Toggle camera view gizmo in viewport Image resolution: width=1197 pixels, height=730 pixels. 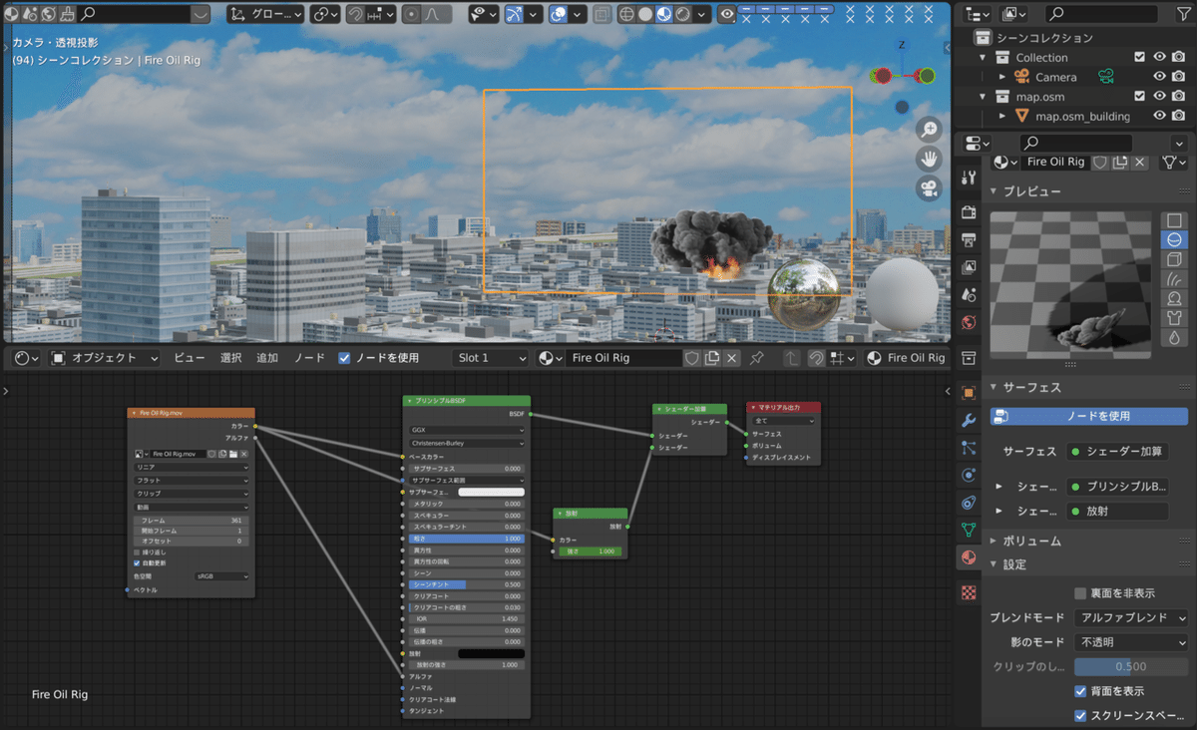(930, 186)
